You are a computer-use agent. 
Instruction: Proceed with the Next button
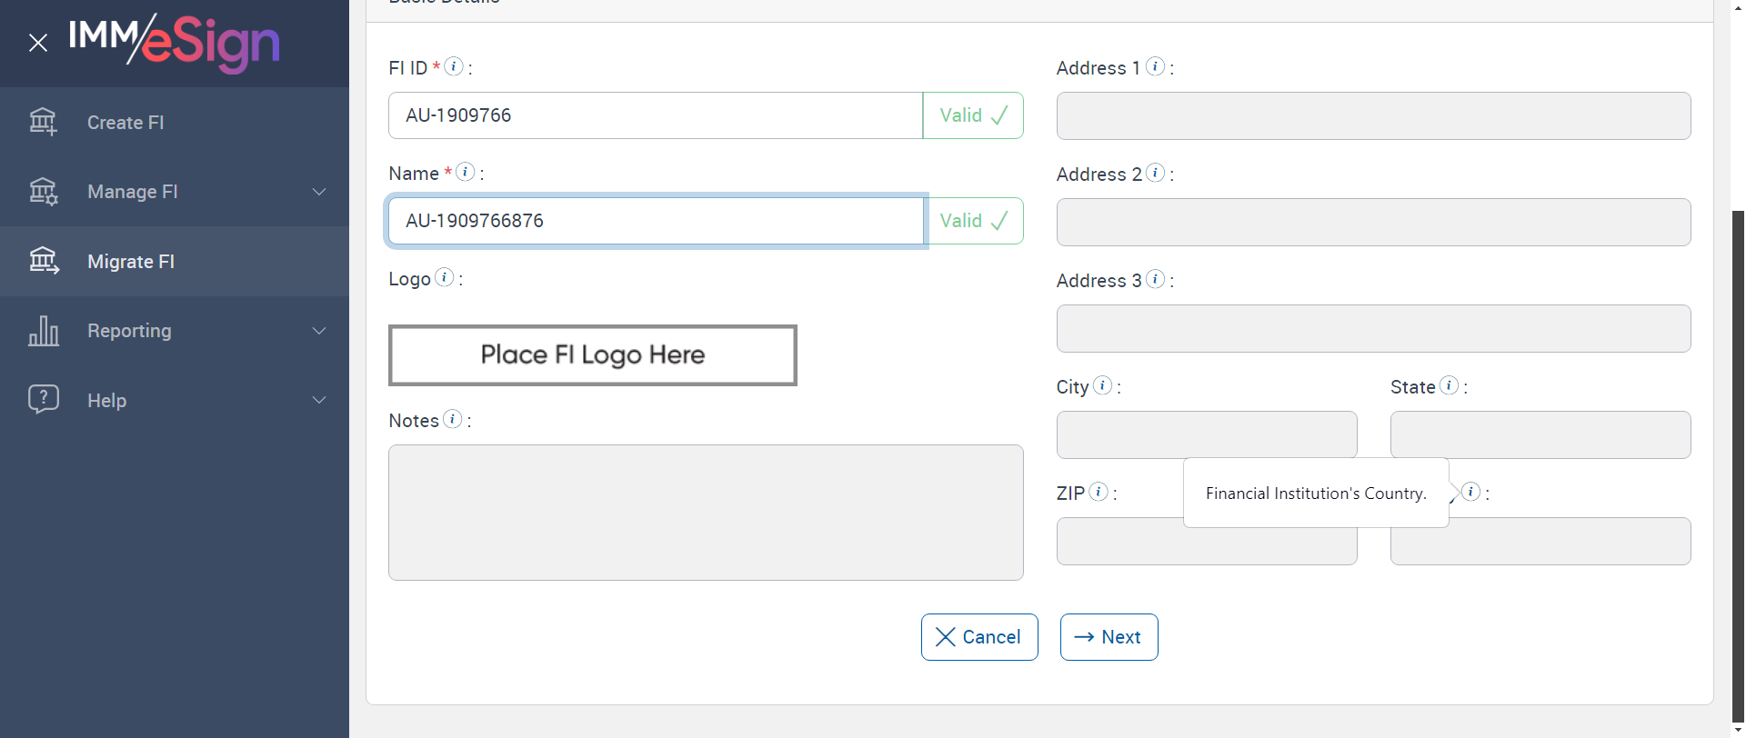(x=1109, y=637)
